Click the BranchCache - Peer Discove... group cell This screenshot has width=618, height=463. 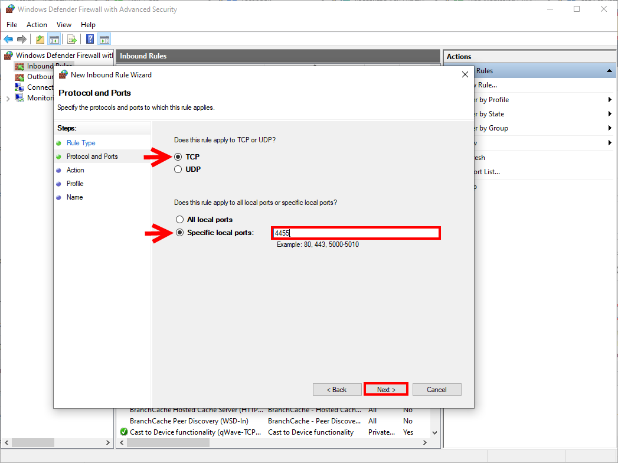coord(314,421)
